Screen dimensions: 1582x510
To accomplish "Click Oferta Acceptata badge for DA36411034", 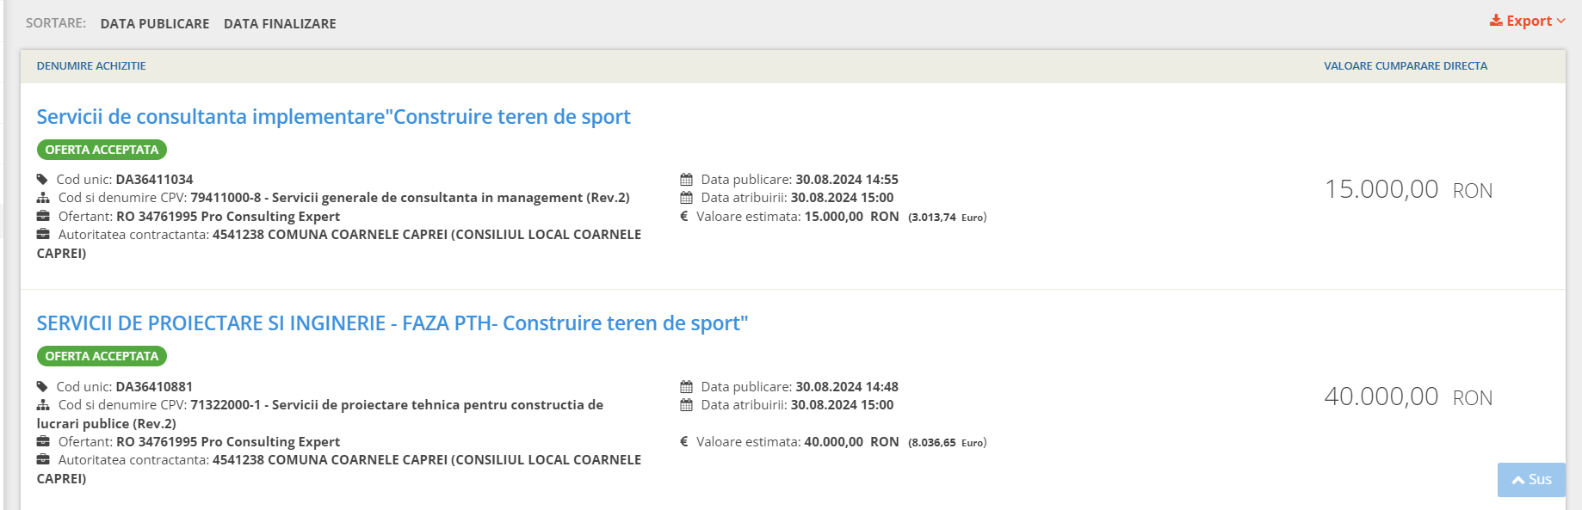I will tap(102, 150).
